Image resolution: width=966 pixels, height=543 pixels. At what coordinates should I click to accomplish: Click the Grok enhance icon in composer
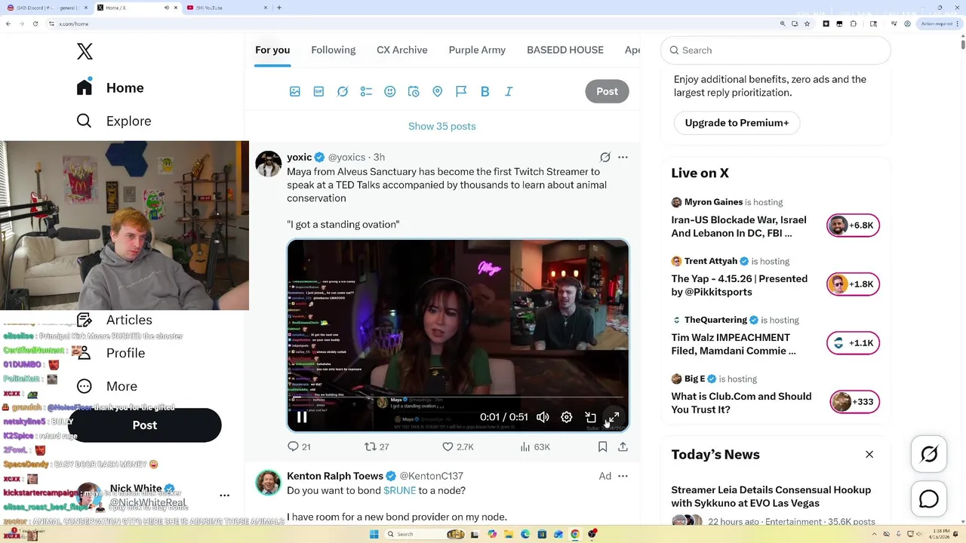[343, 91]
